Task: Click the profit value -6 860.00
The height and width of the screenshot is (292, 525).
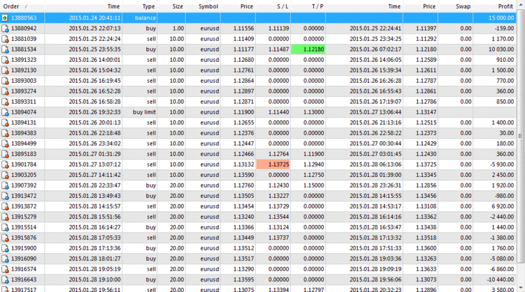Action: coord(501,269)
